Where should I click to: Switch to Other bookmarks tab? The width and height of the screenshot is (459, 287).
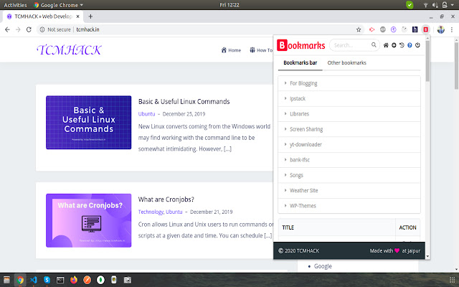pyautogui.click(x=346, y=62)
